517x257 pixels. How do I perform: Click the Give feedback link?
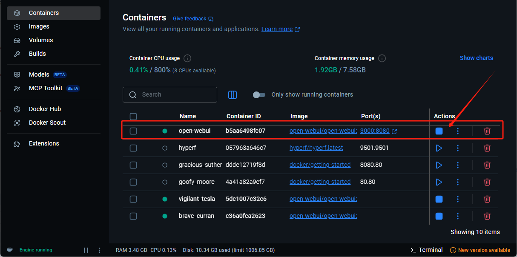pos(193,19)
